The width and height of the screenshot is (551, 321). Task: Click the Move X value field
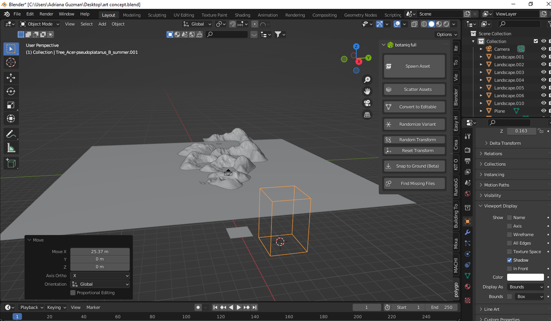coord(100,252)
